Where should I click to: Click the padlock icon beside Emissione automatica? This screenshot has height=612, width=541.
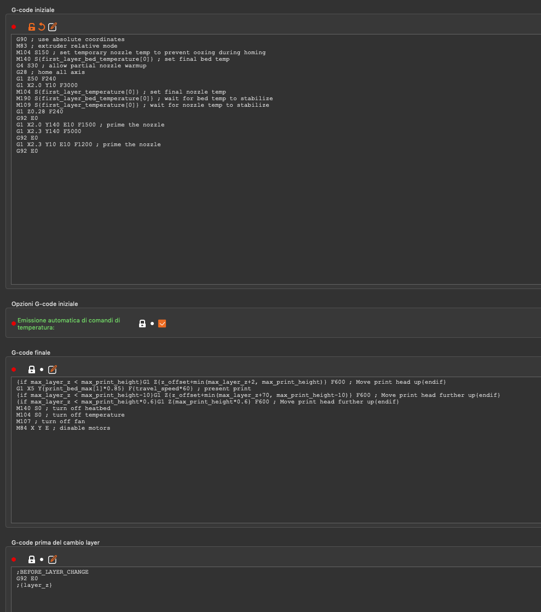pos(142,324)
